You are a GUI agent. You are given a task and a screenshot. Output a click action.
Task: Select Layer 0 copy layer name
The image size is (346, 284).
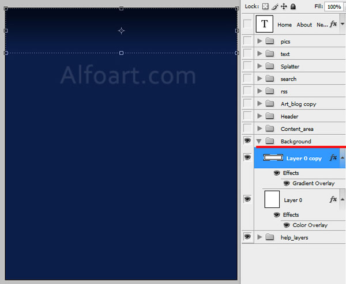pyautogui.click(x=304, y=158)
